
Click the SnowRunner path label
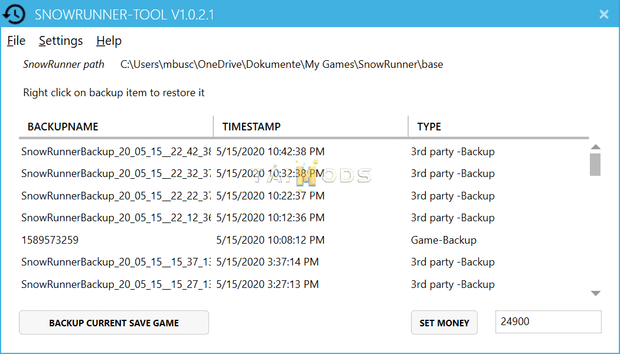pos(64,64)
